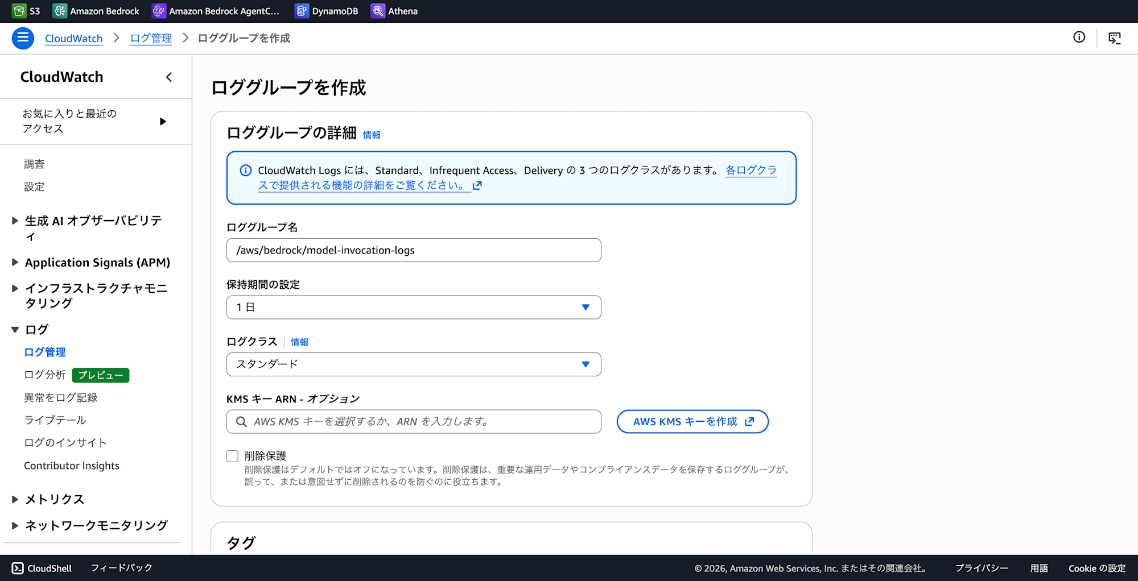Click the AWS KMS キーを作成 button

692,422
